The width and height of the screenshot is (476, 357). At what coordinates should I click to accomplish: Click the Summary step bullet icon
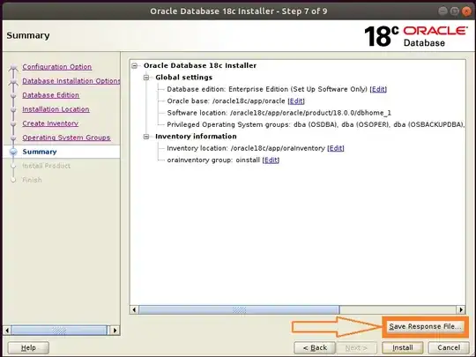click(13, 152)
